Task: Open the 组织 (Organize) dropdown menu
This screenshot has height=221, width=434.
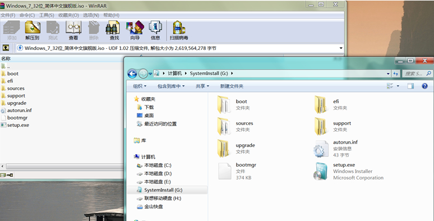Action: pyautogui.click(x=140, y=86)
